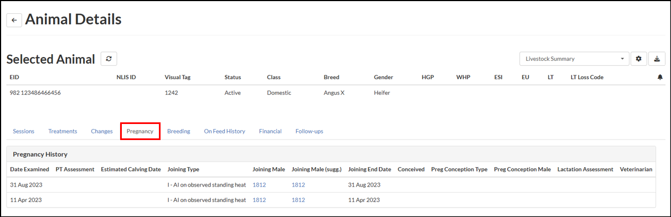
Task: Open suggested Joining Male 1812 in 11 Apr row
Action: [298, 200]
